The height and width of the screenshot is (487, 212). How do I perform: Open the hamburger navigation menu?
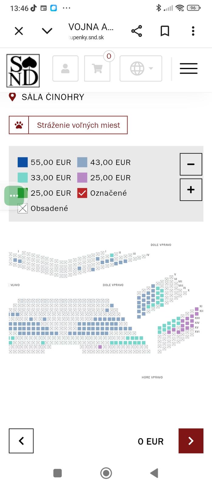click(189, 68)
